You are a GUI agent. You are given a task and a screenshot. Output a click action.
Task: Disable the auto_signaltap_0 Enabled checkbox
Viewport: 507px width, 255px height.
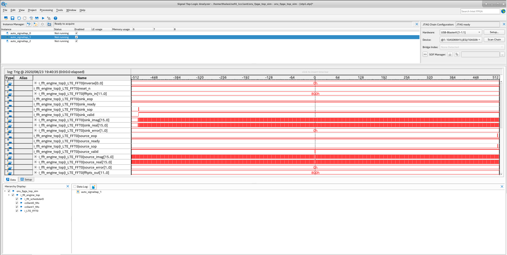[x=76, y=33]
